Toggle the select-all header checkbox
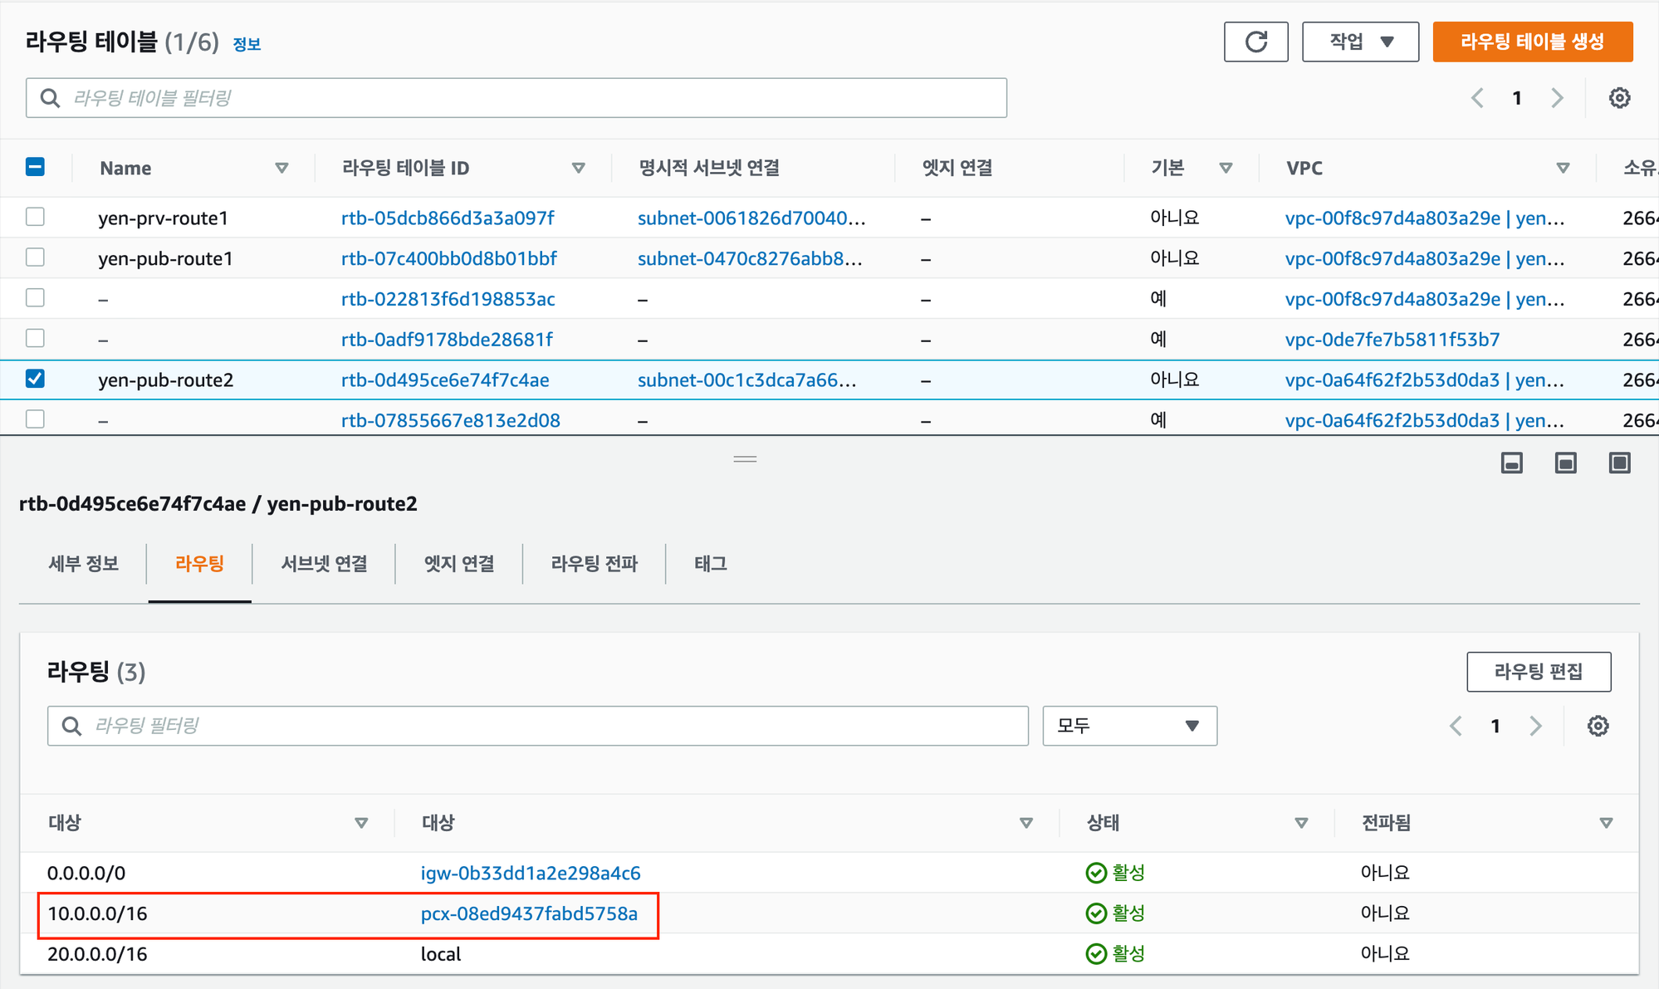1659x989 pixels. pos(35,167)
